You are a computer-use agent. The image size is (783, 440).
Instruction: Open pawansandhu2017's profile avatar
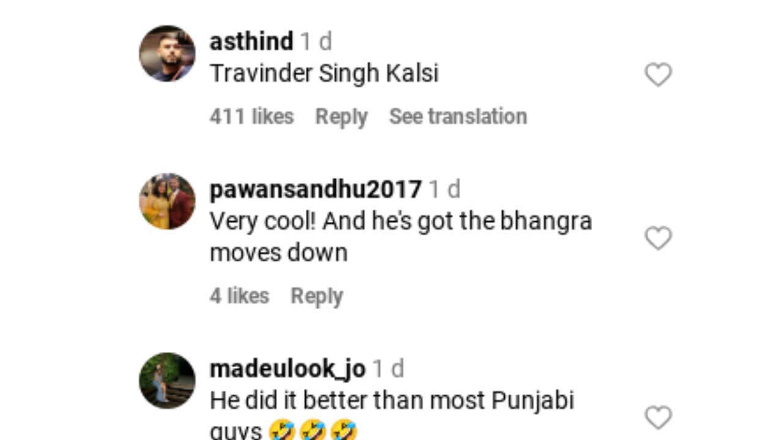tap(168, 201)
